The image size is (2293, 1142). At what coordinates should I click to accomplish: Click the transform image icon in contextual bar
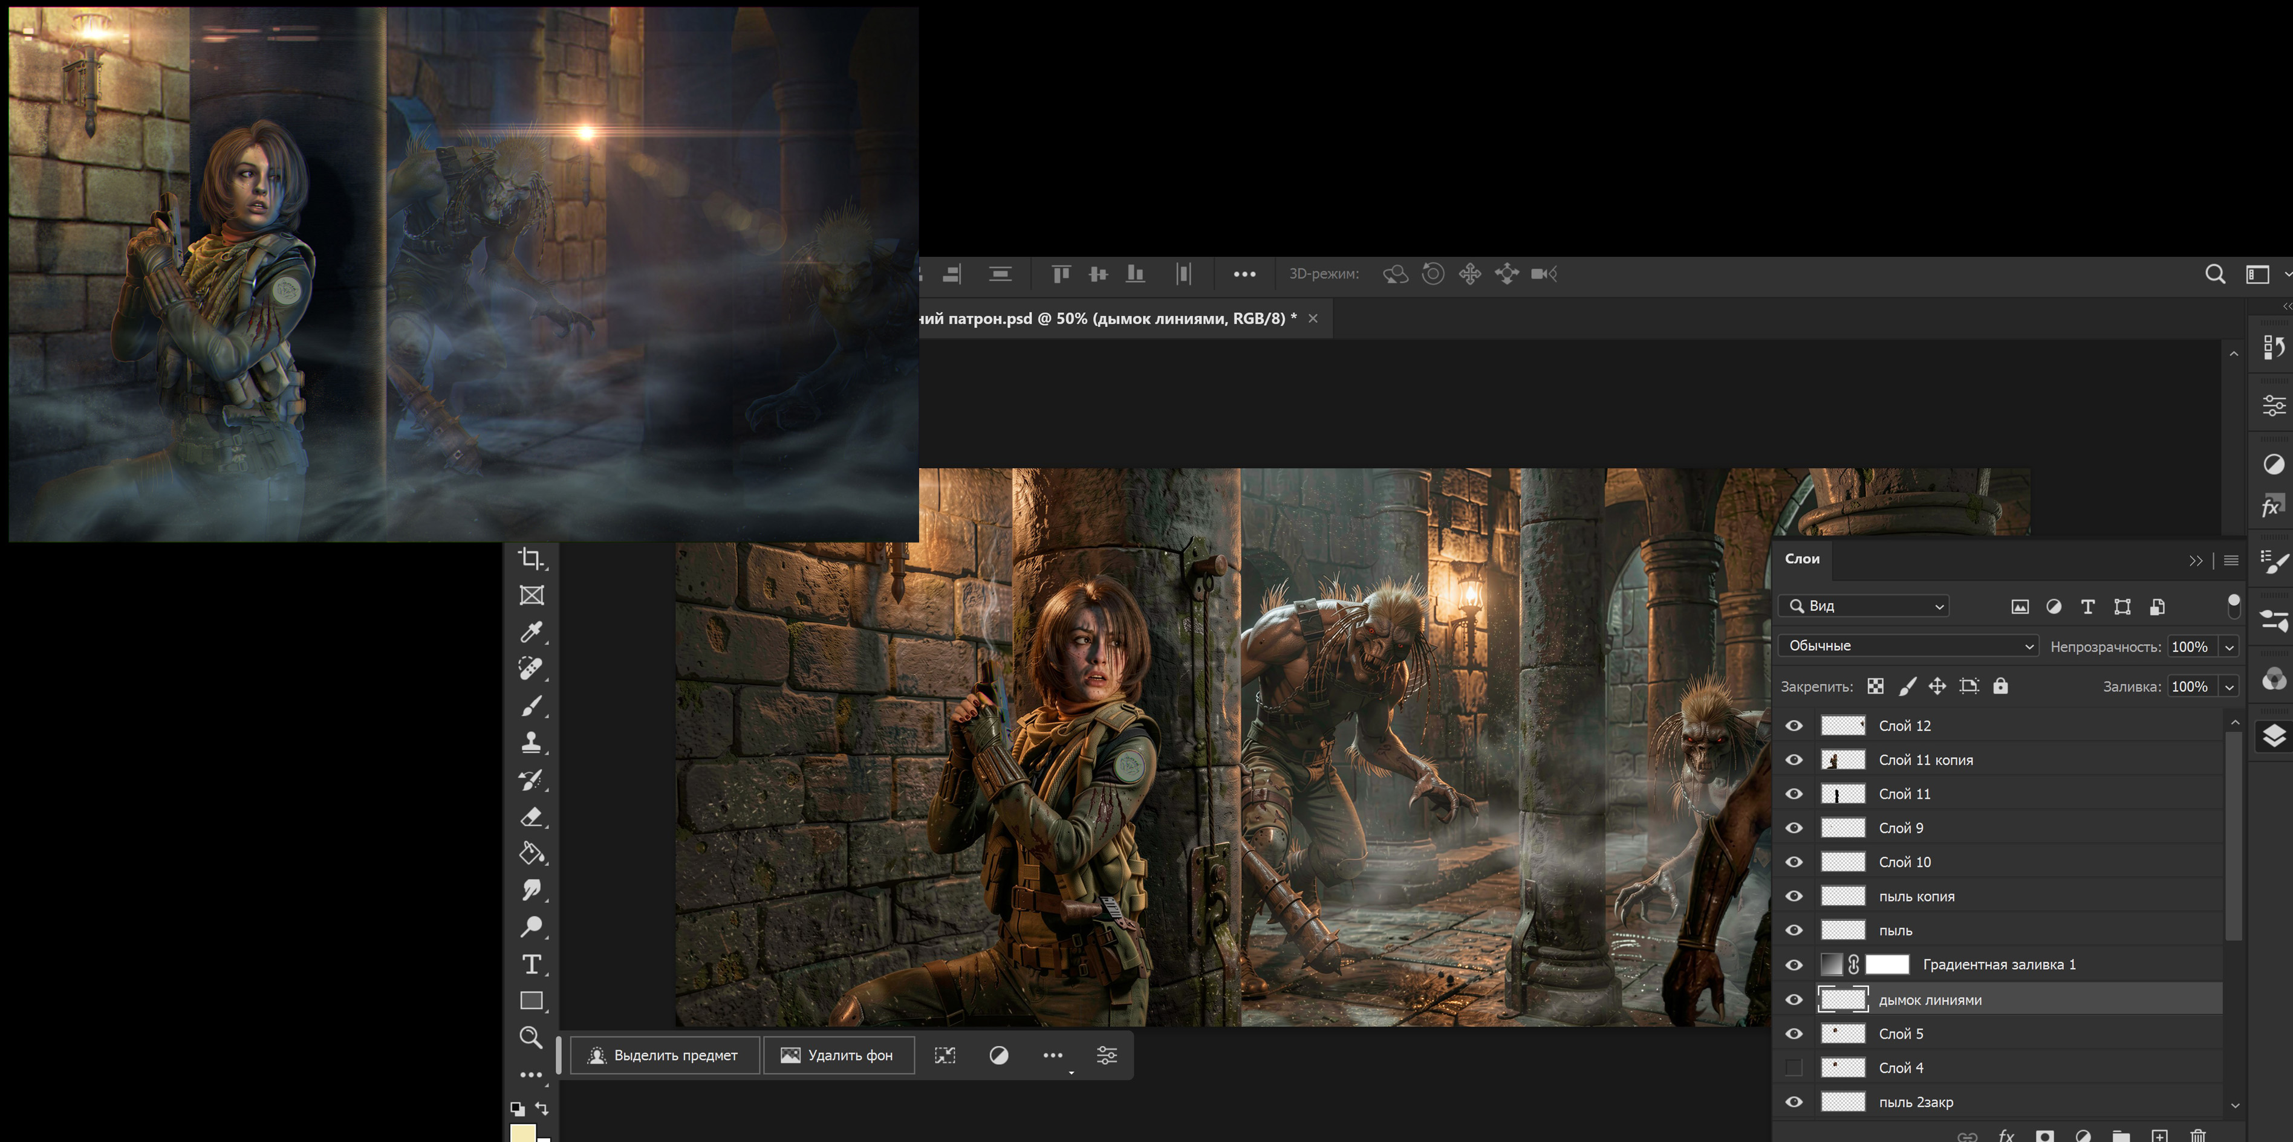pos(945,1055)
